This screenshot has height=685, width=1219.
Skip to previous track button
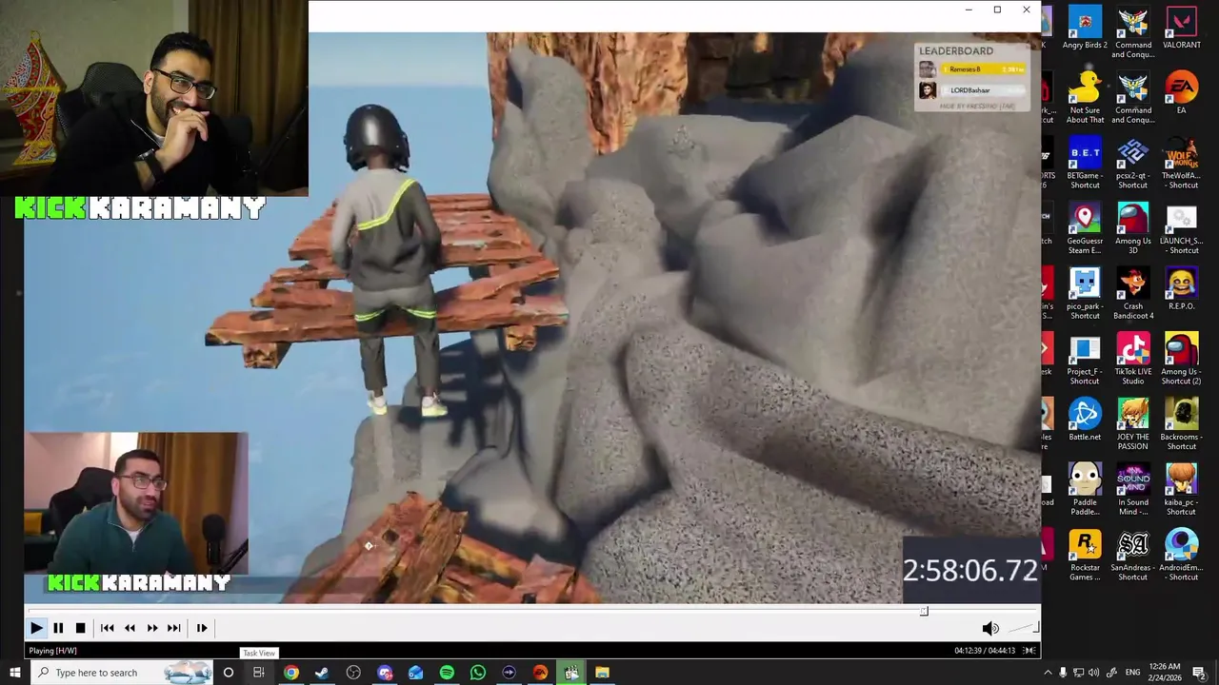click(108, 628)
